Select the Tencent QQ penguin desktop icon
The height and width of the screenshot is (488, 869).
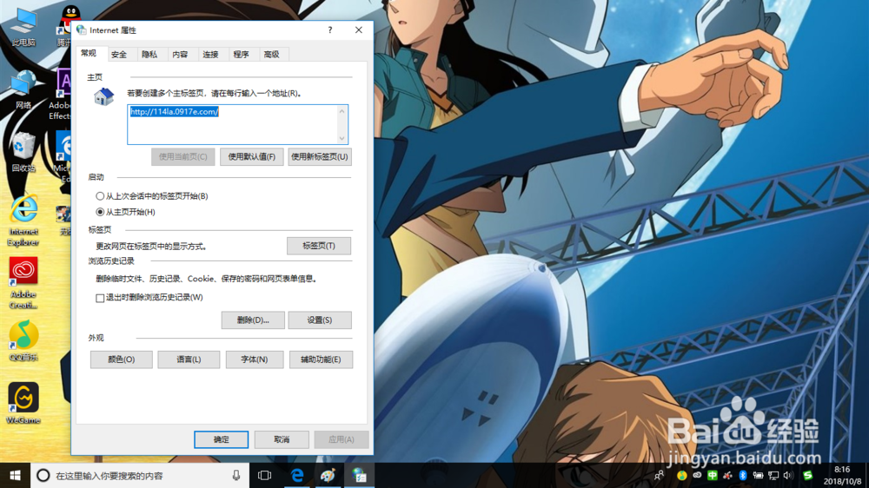[66, 27]
